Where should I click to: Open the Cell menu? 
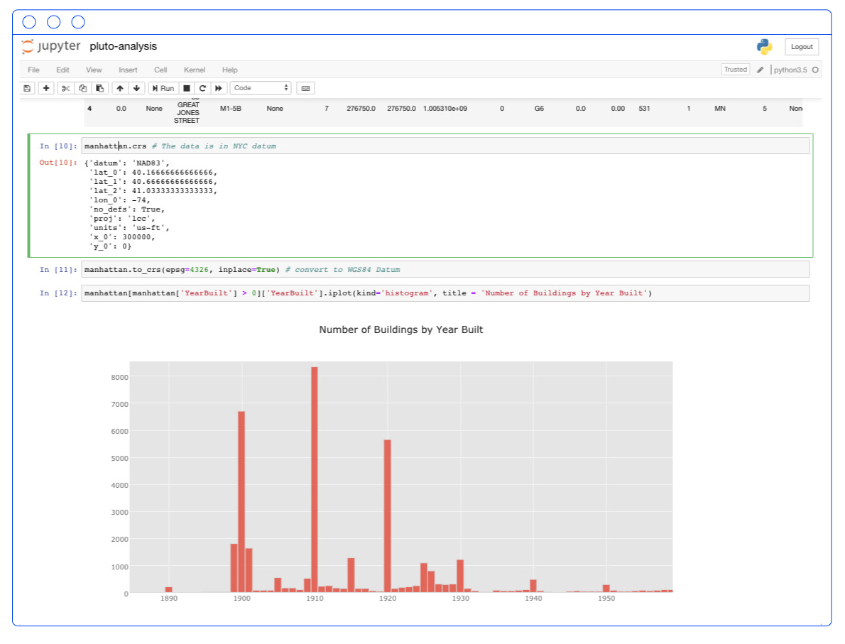(160, 70)
